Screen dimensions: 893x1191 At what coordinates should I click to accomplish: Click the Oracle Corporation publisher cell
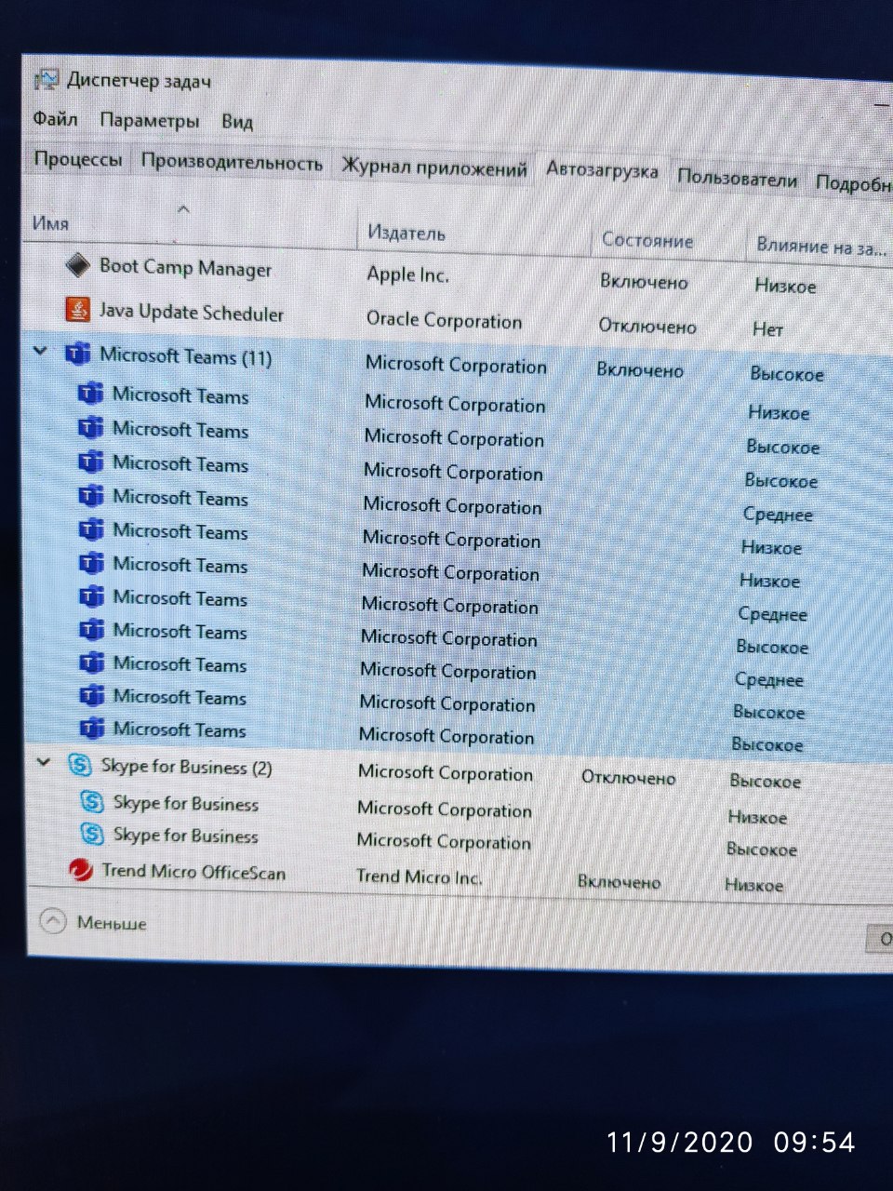click(x=444, y=320)
